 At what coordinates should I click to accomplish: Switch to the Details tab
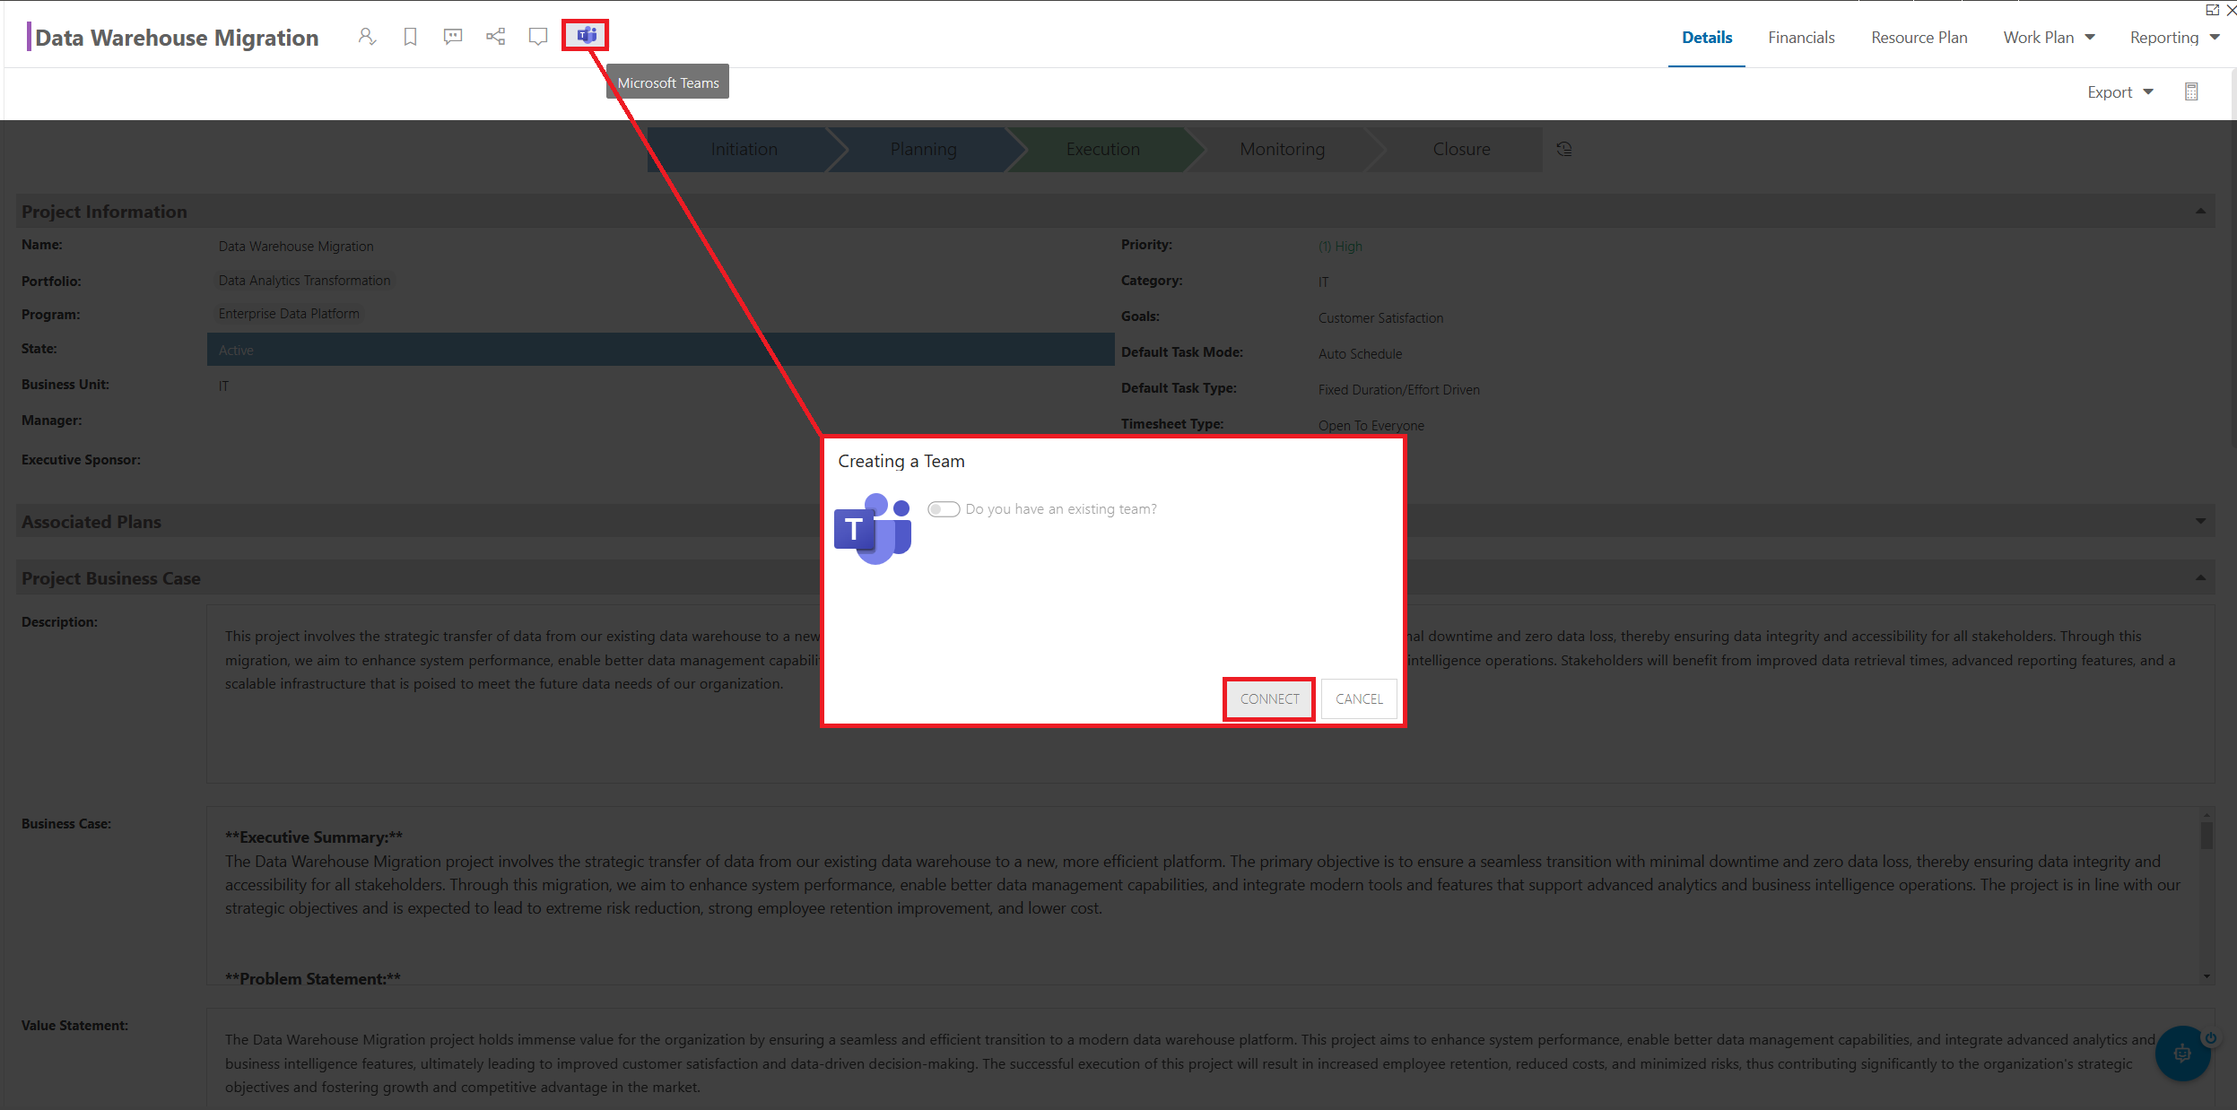1707,38
